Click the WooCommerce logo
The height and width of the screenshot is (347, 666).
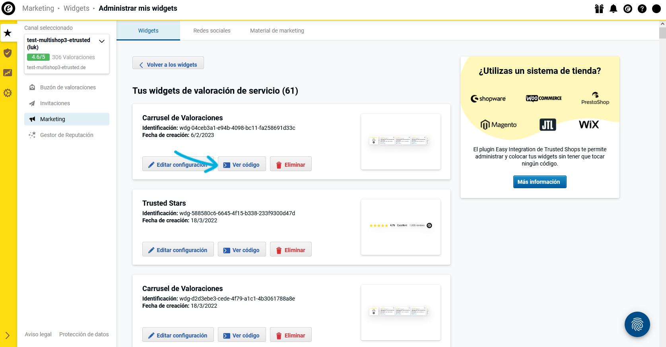(x=544, y=98)
